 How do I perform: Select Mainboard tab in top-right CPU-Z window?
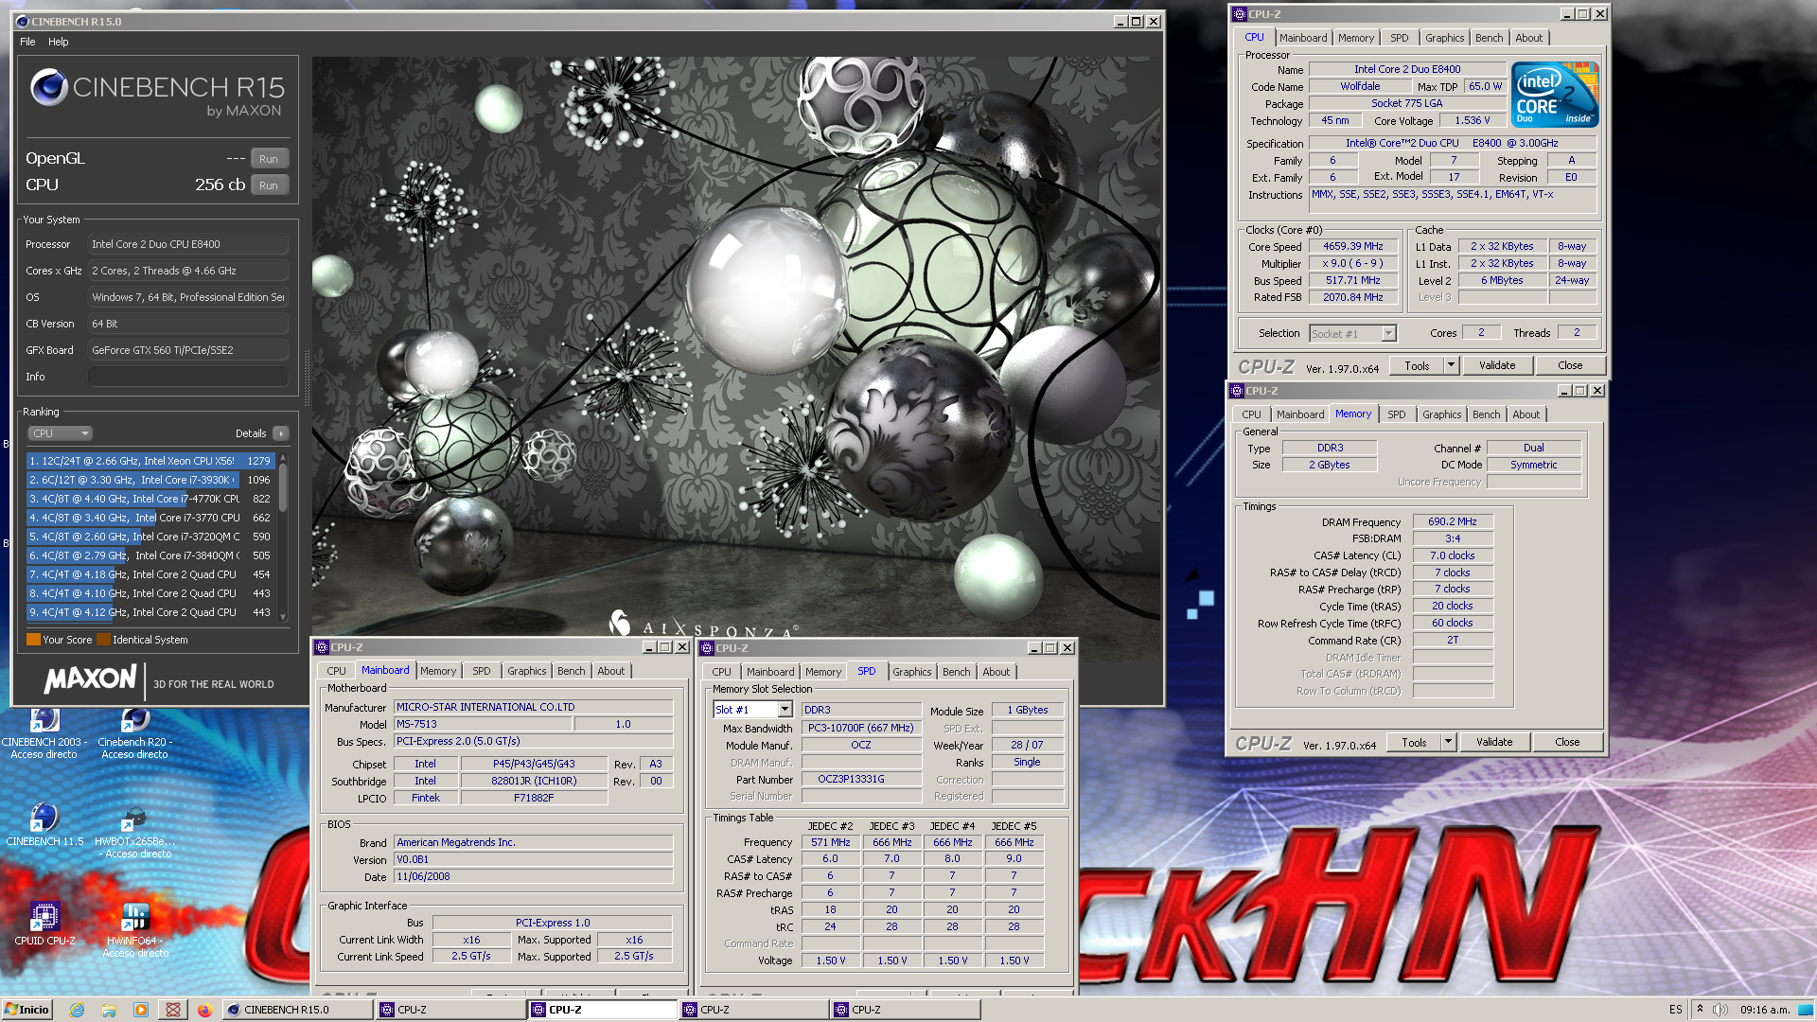[x=1303, y=38]
